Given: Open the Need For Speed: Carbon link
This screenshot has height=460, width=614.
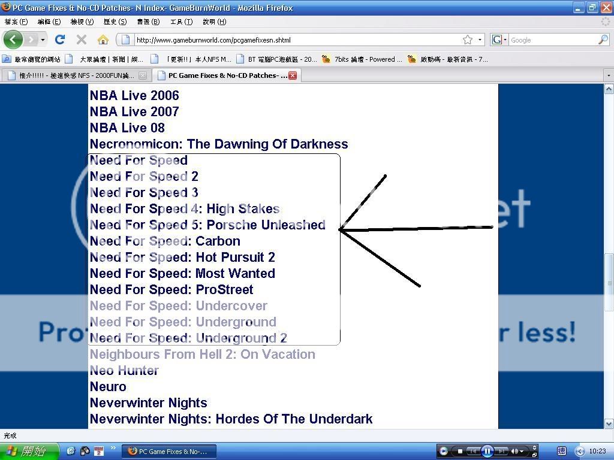Looking at the screenshot, I should click(165, 241).
